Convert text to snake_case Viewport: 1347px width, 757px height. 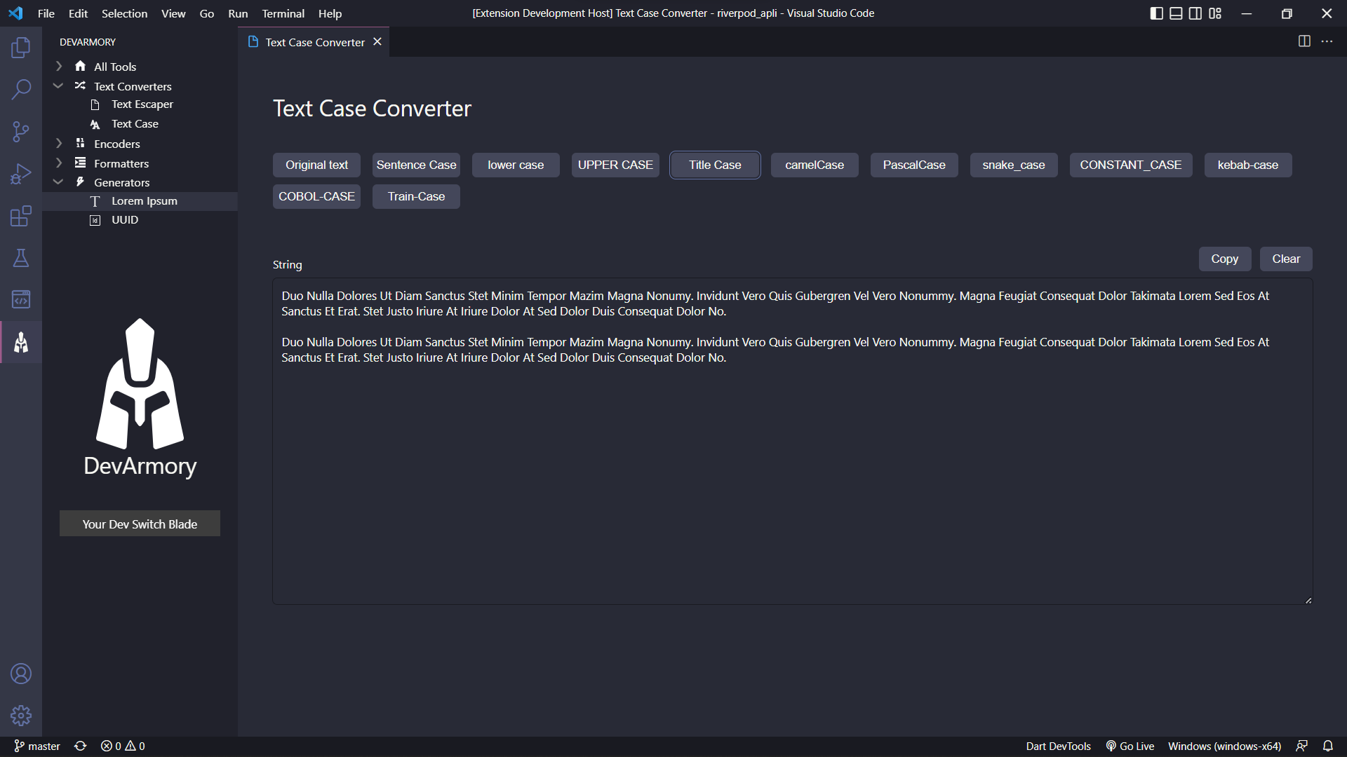click(1014, 165)
